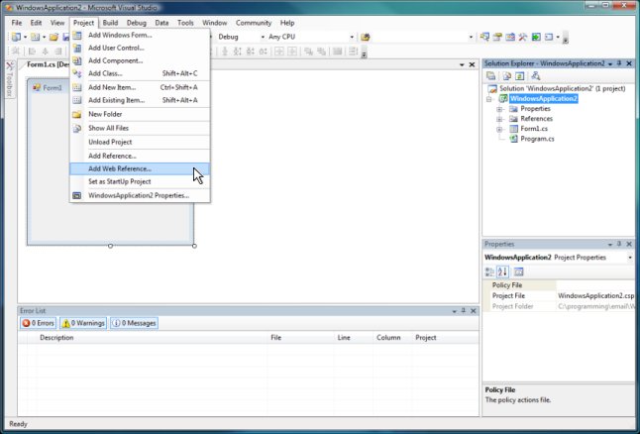
Task: Select Unload Project menu item
Action: [x=140, y=142]
